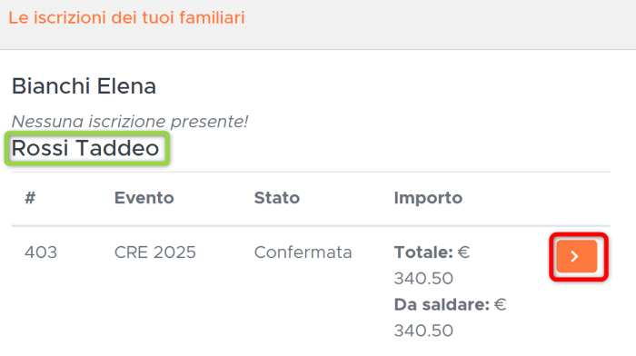The height and width of the screenshot is (356, 636).
Task: Click the # column header
Action: pos(30,198)
